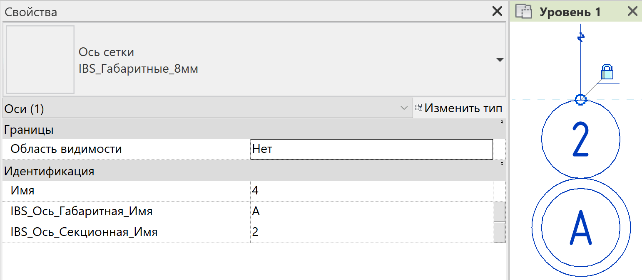Open the Оси (1) filter dropdown
Viewport: 642px width, 280px height.
coord(403,108)
